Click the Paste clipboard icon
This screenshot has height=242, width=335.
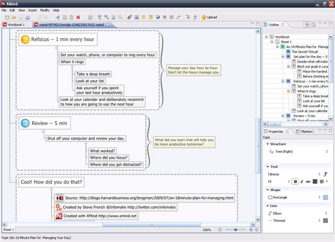click(x=71, y=17)
